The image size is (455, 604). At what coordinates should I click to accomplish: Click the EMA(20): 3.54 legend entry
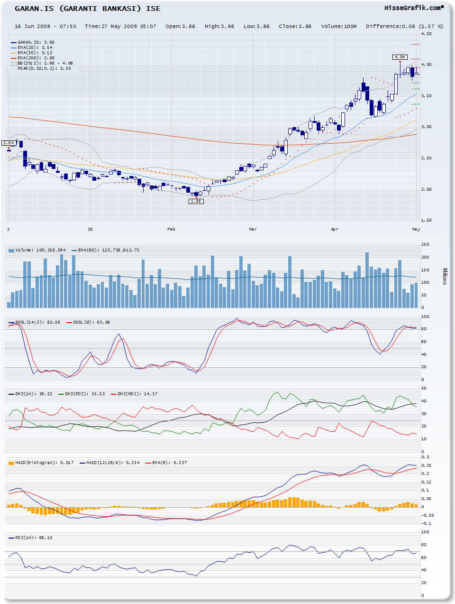click(32, 47)
